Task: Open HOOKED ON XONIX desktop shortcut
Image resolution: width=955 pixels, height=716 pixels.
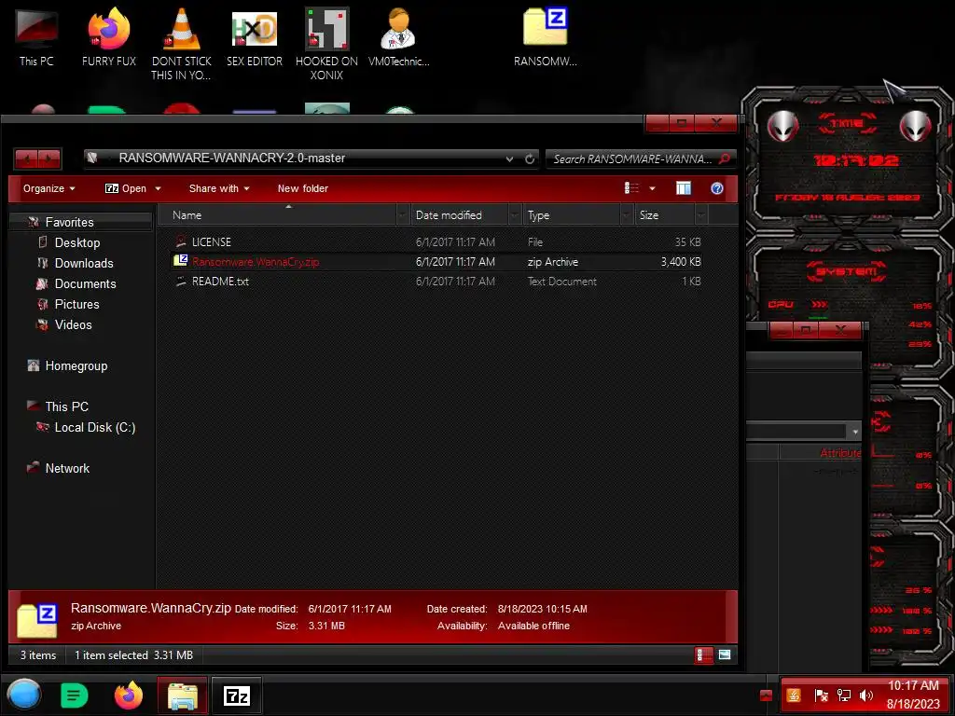Action: point(326,44)
